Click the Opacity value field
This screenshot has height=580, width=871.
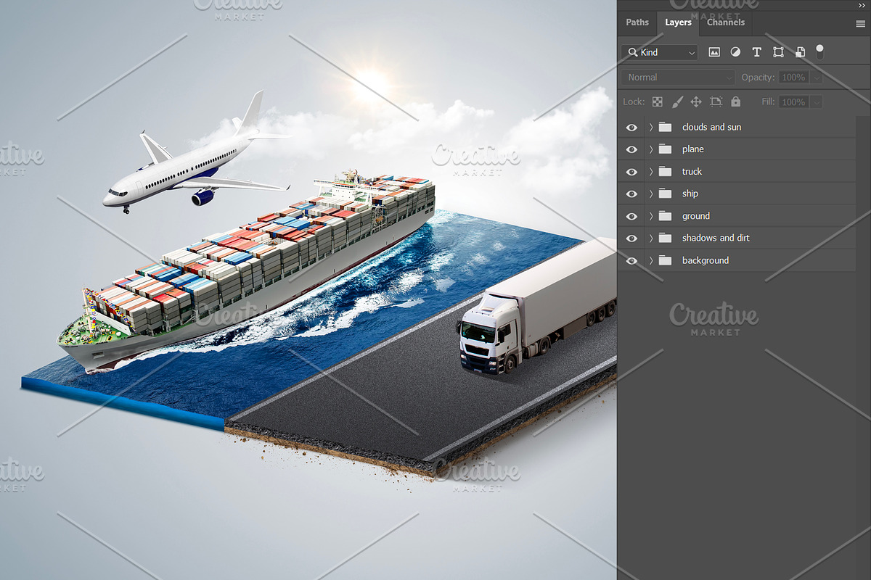793,77
